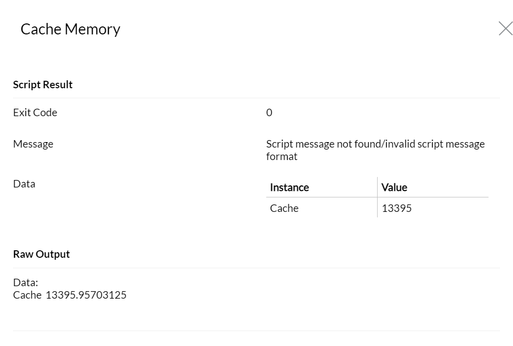
Task: Click the Cache Memory dialog title
Action: click(70, 29)
